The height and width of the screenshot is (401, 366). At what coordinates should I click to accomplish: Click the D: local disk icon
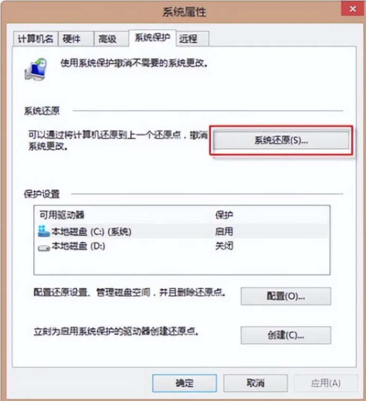pyautogui.click(x=44, y=248)
